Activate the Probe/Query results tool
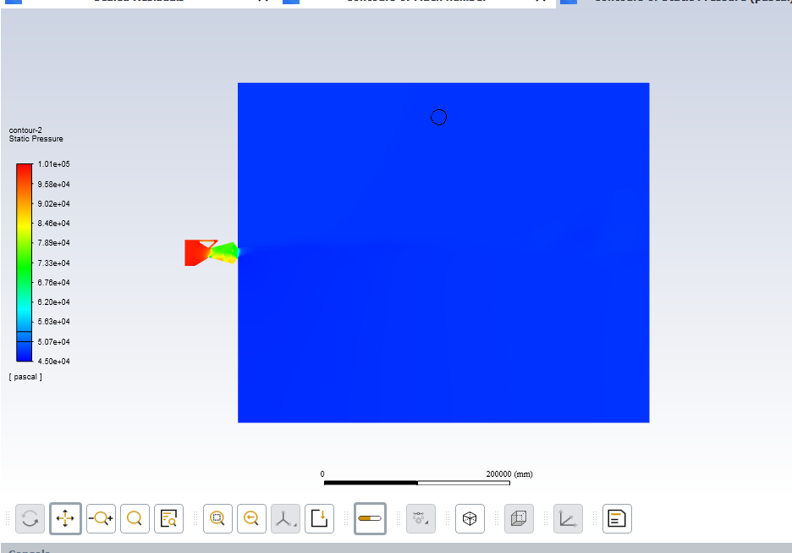This screenshot has height=553, width=792. [x=168, y=518]
